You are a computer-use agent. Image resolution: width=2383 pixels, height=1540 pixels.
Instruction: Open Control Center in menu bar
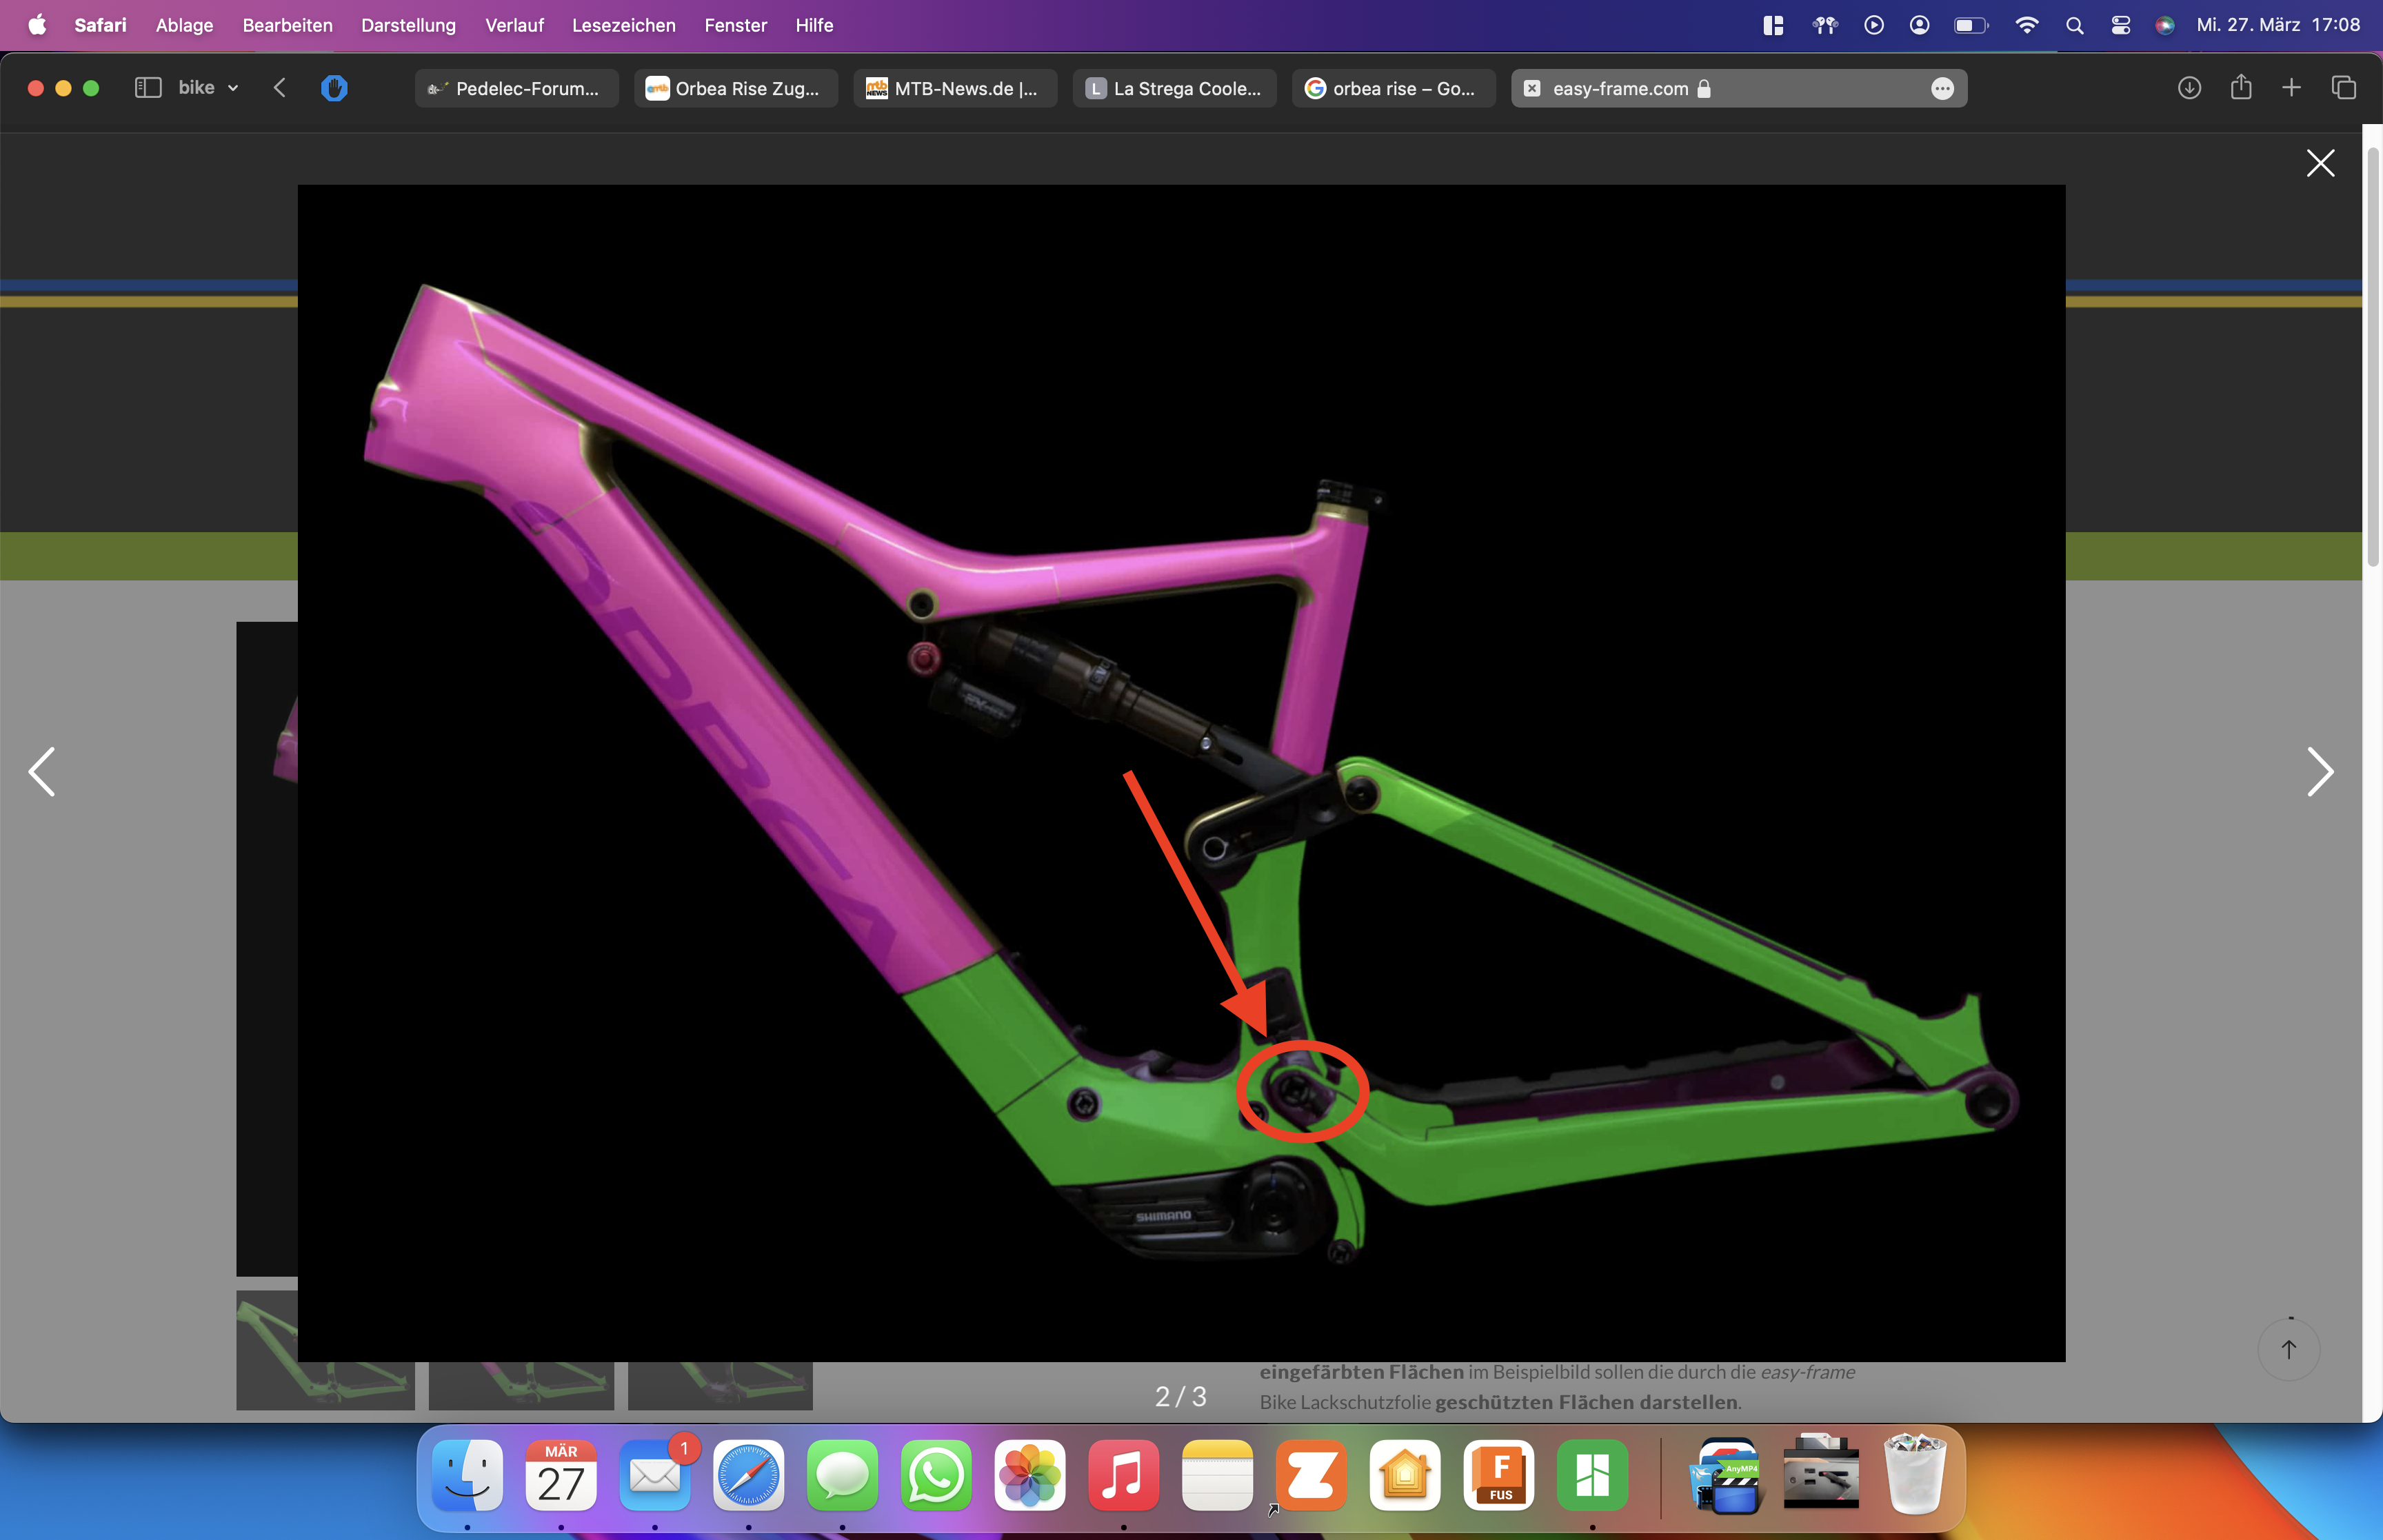(x=2120, y=25)
